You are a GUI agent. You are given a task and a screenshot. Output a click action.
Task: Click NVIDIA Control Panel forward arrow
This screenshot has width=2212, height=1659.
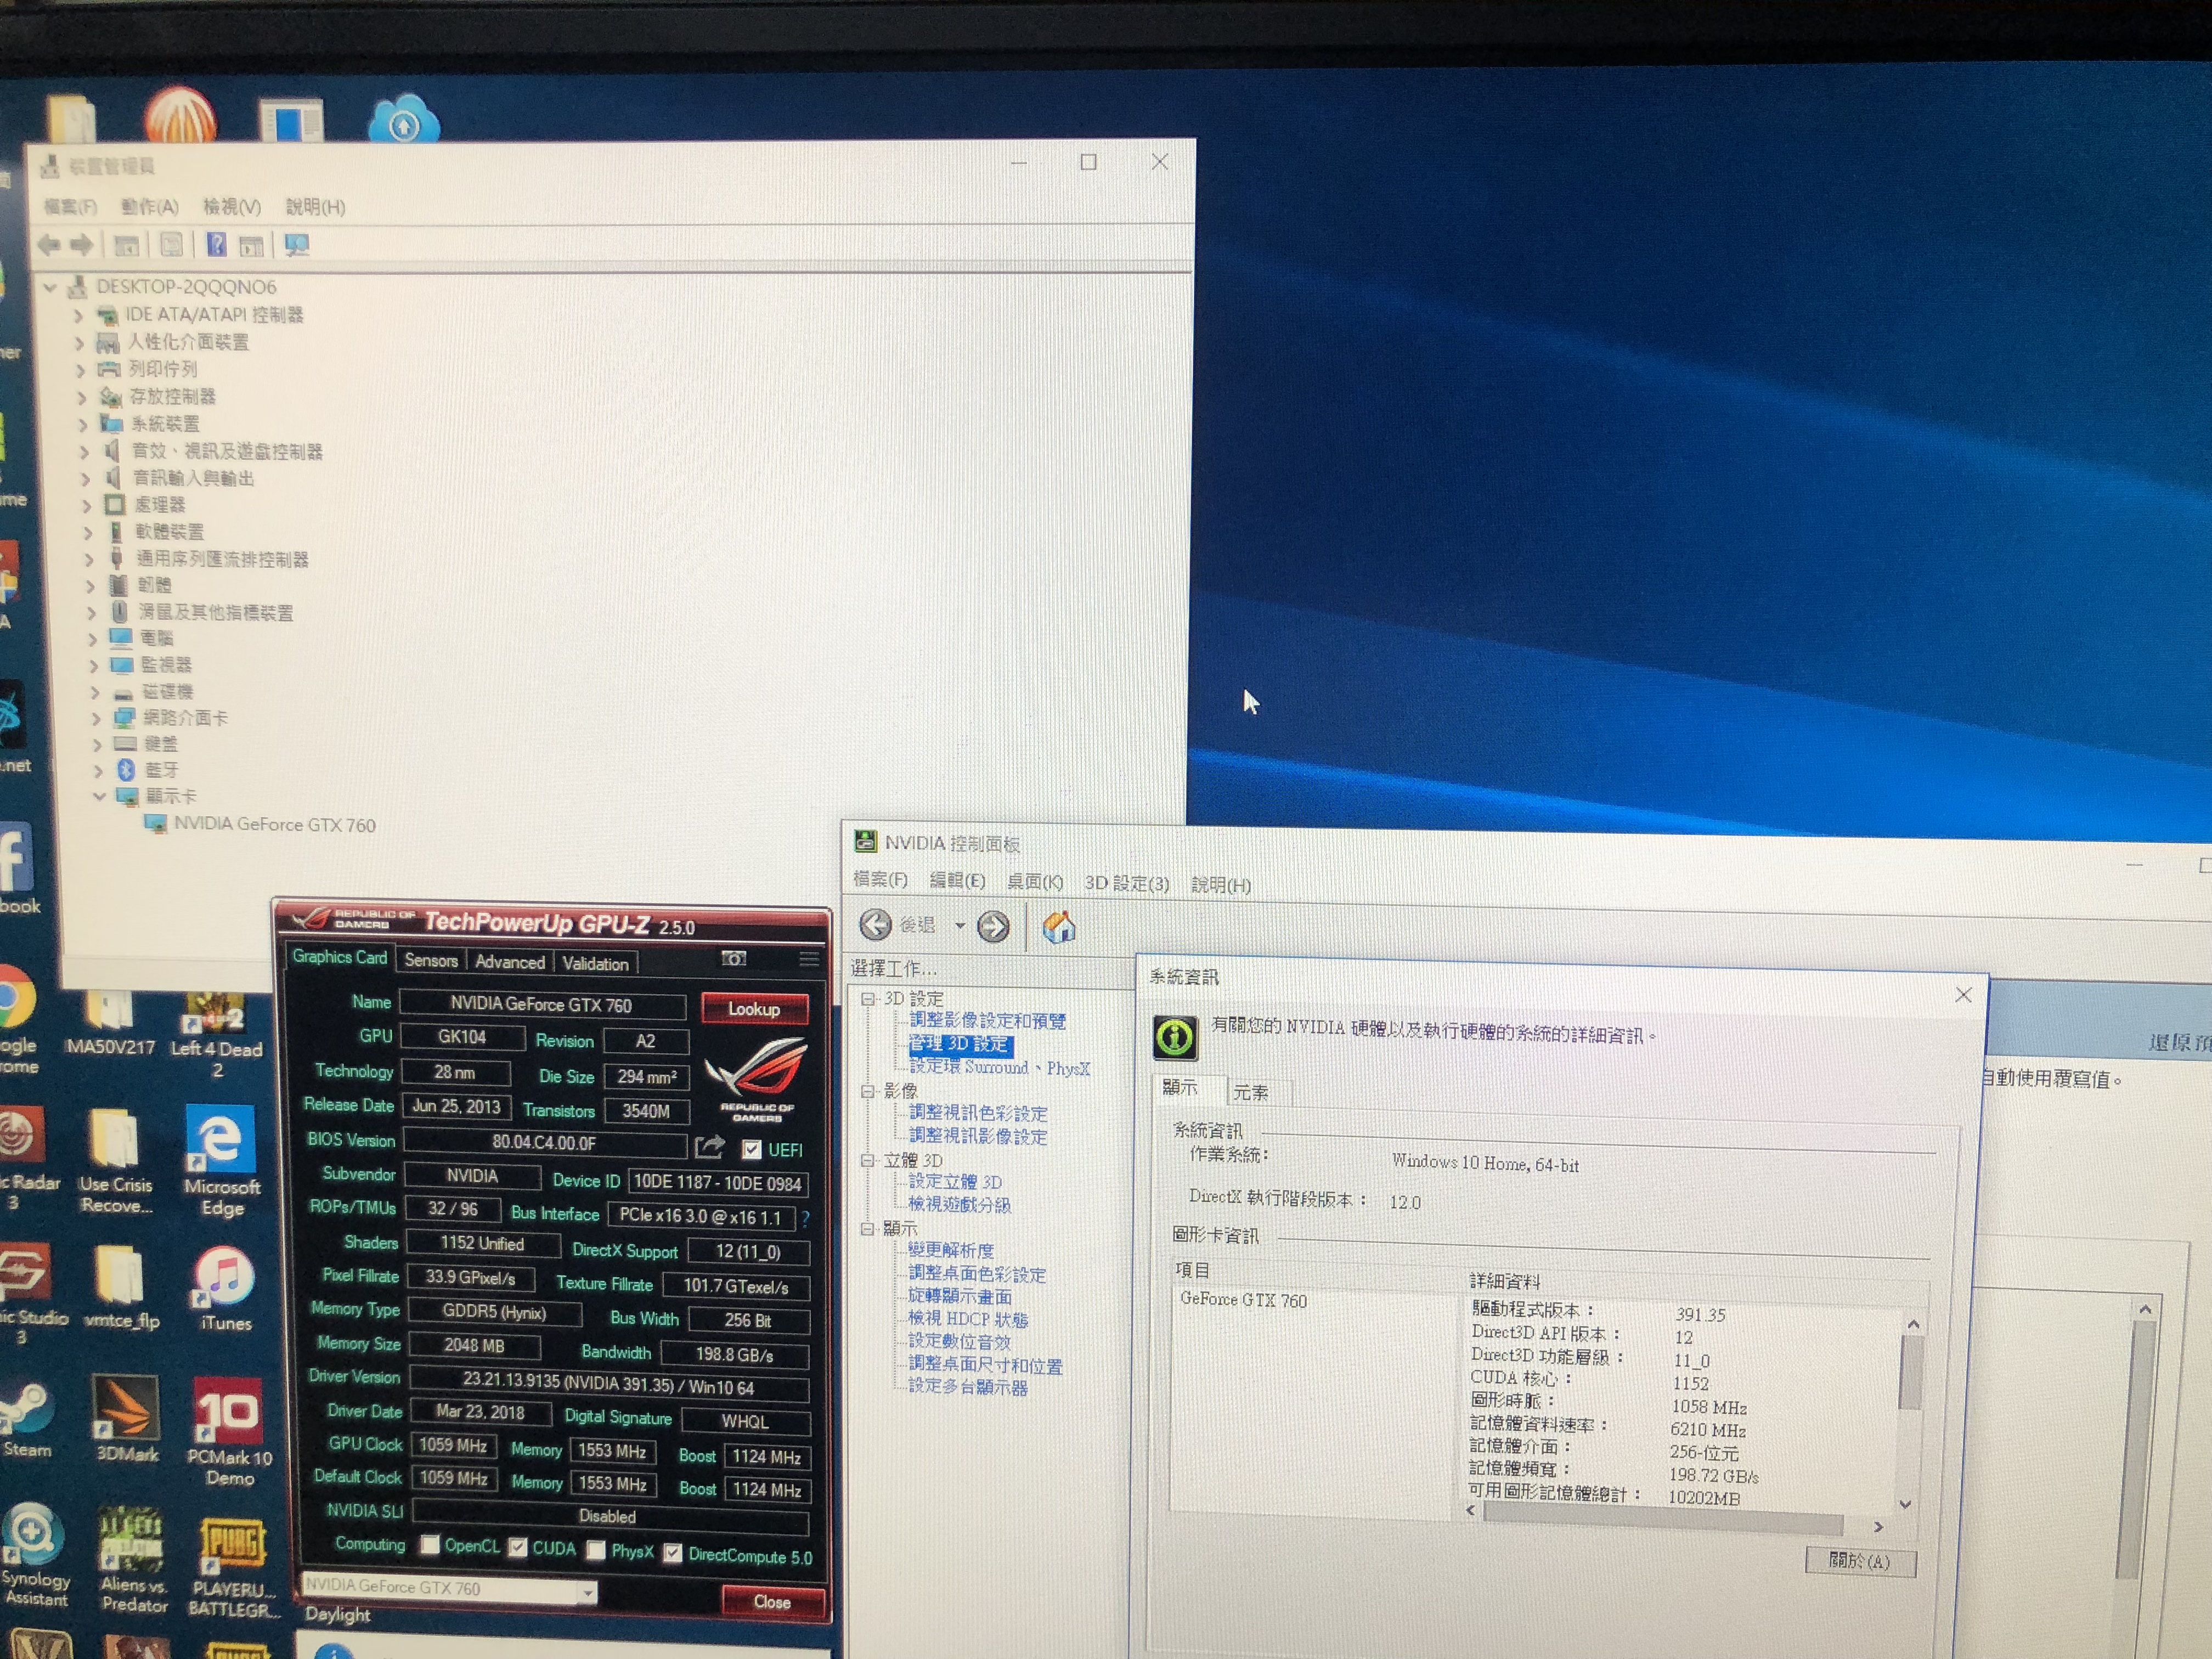tap(993, 927)
